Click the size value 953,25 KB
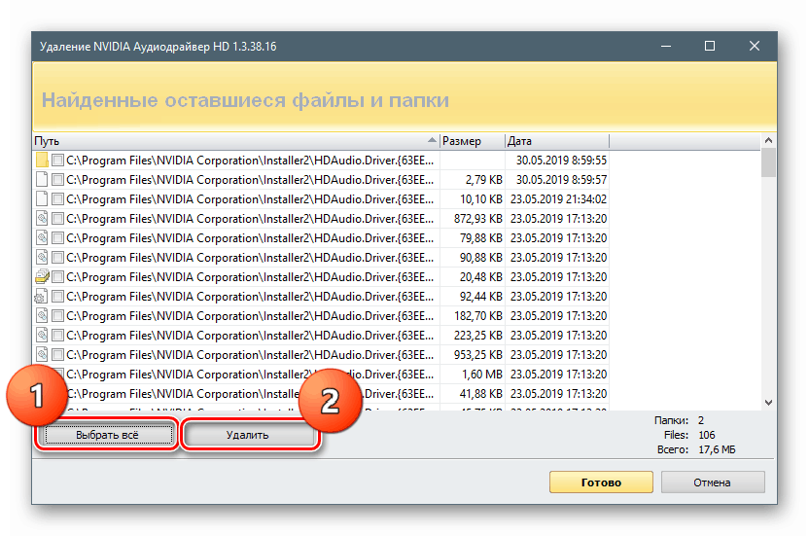 coord(477,355)
